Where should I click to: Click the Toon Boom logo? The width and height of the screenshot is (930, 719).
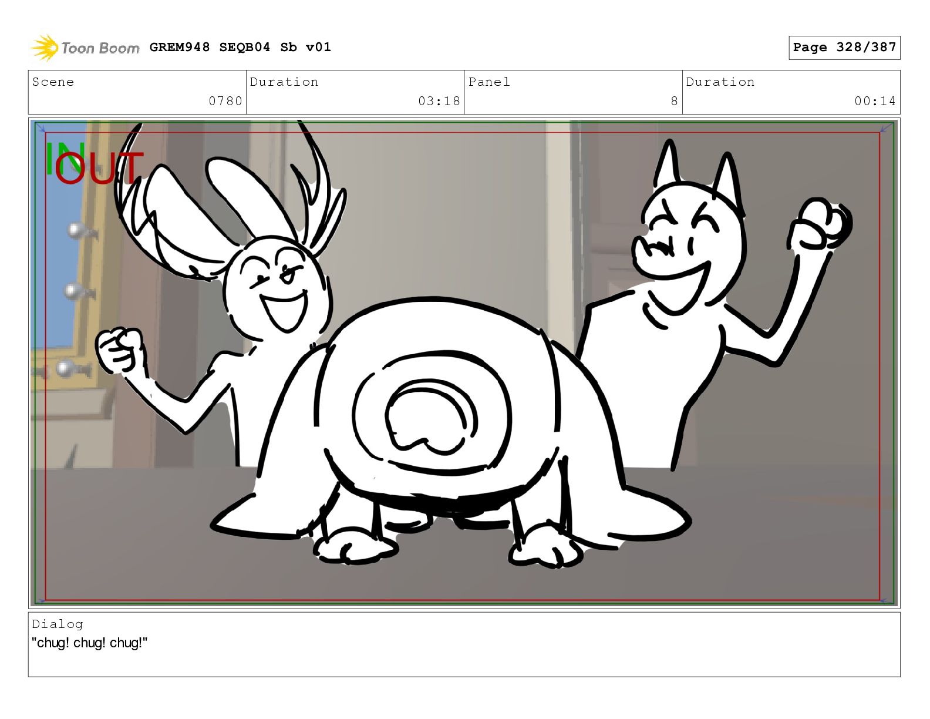click(85, 48)
